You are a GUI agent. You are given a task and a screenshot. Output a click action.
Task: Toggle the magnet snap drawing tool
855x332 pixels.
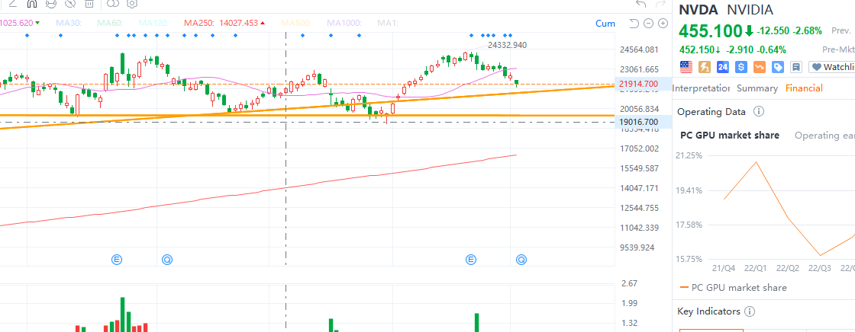tap(31, 4)
